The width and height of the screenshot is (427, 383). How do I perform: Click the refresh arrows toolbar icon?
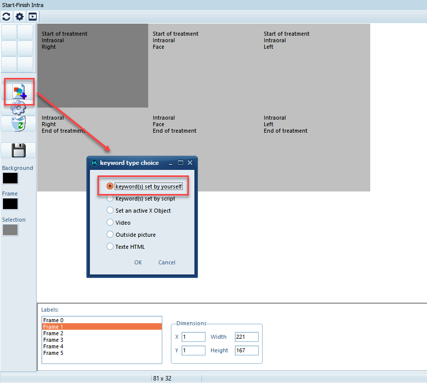[7, 17]
